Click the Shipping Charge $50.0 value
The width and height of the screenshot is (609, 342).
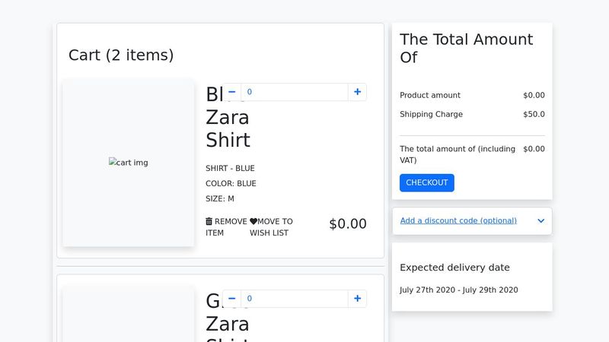tap(534, 115)
